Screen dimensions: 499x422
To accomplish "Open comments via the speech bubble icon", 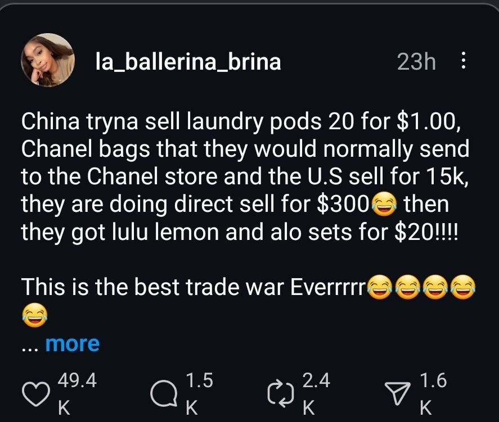I will pos(164,395).
